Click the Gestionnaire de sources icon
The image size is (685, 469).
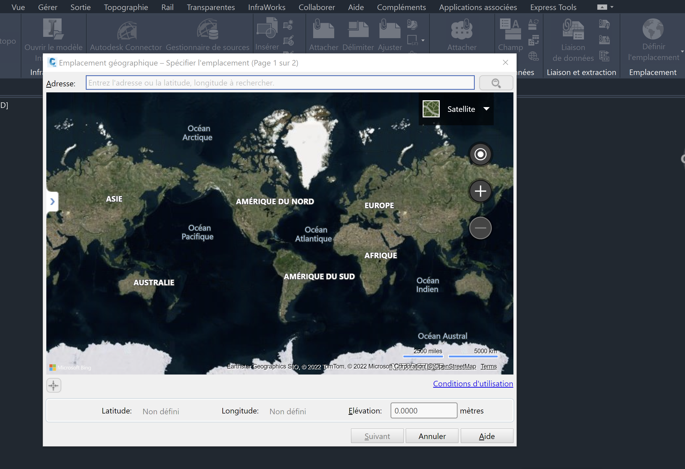click(208, 30)
